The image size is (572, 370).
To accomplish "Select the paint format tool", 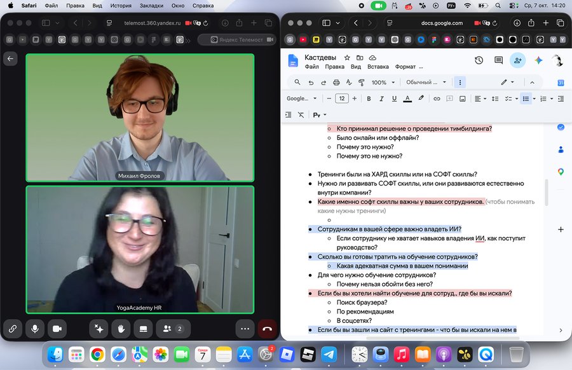I will pos(362,83).
